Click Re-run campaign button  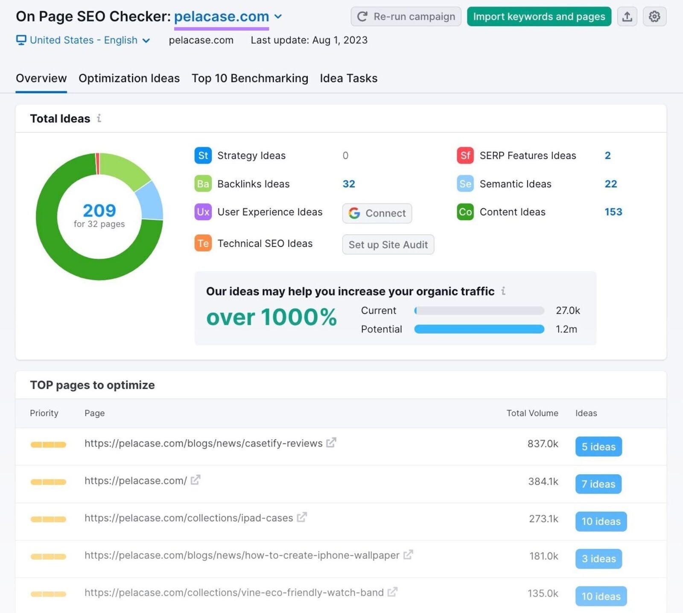(x=406, y=17)
